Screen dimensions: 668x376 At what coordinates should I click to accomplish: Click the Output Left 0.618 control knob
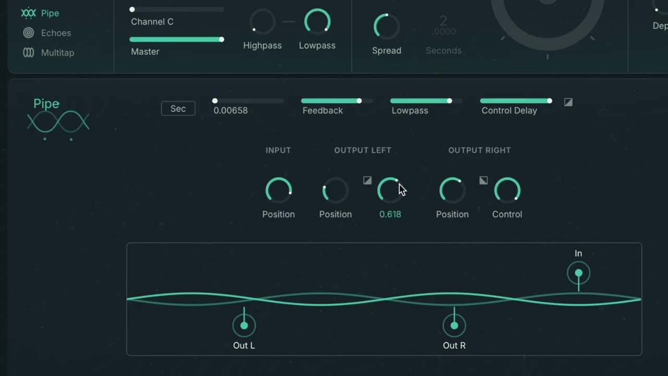tap(390, 190)
